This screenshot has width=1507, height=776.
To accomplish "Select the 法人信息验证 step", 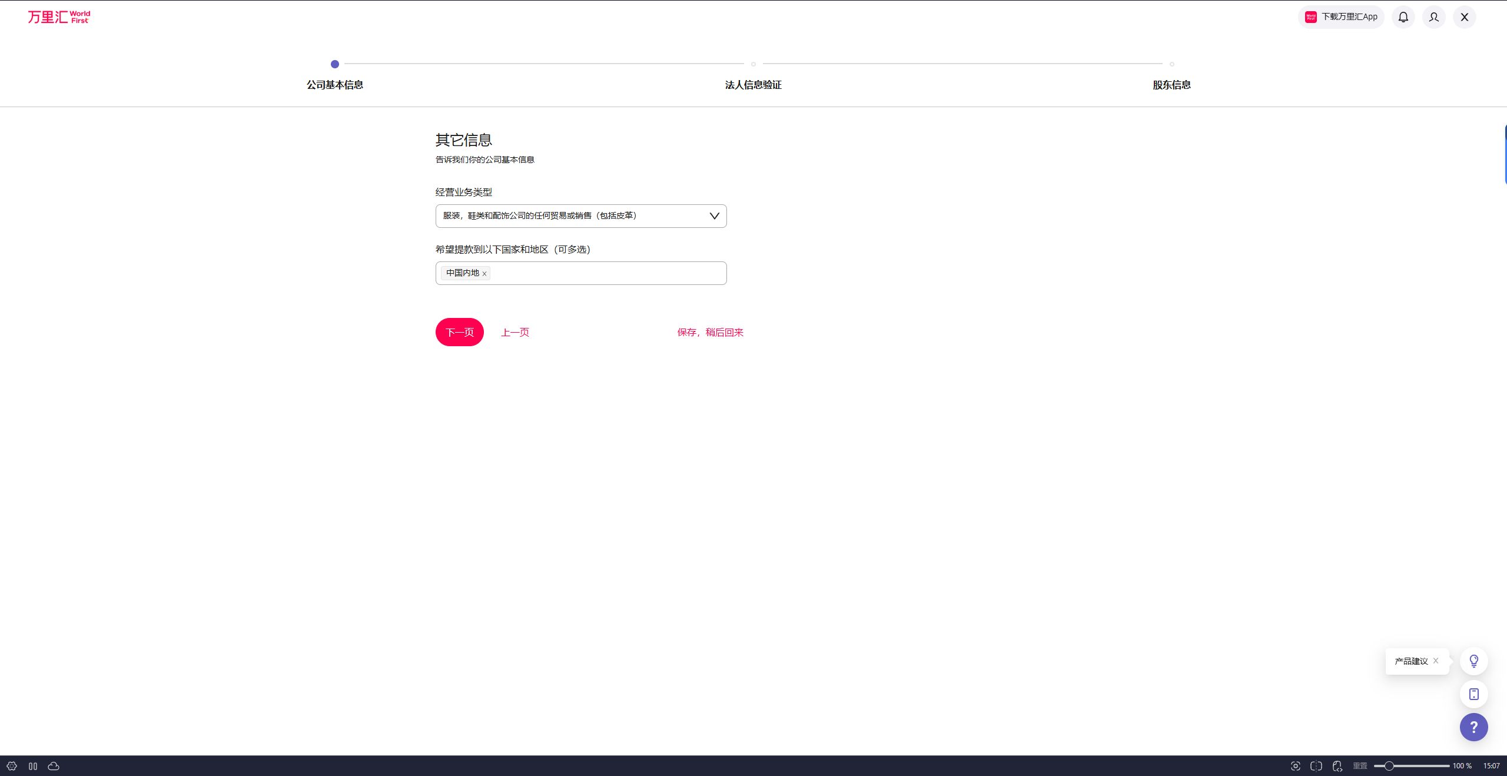I will 753,85.
